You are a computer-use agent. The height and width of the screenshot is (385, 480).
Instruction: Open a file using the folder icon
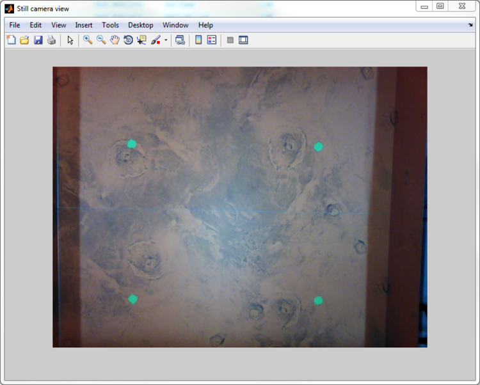tap(24, 40)
